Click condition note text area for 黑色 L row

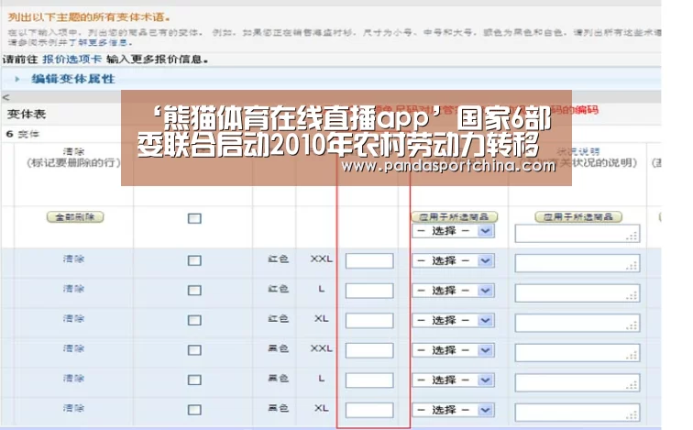tap(577, 382)
